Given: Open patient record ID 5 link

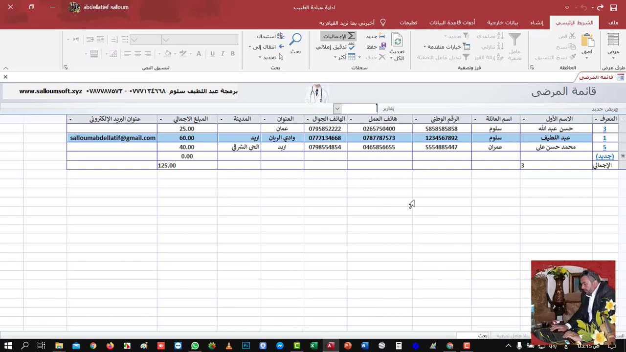Looking at the screenshot, I should click(604, 147).
